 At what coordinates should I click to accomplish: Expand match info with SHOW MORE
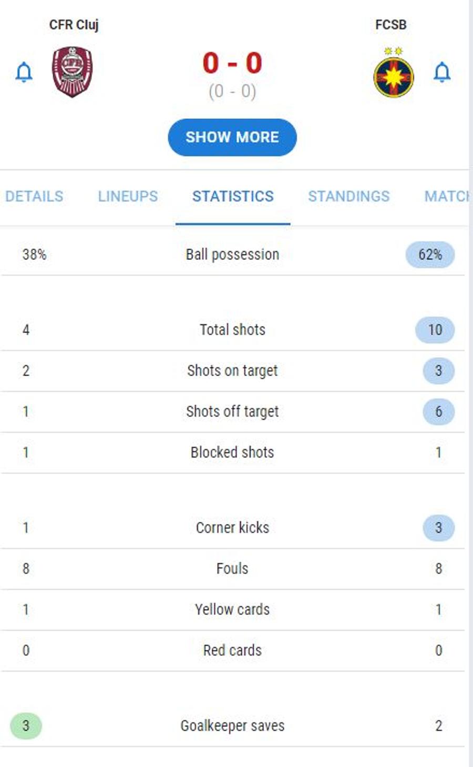click(232, 137)
